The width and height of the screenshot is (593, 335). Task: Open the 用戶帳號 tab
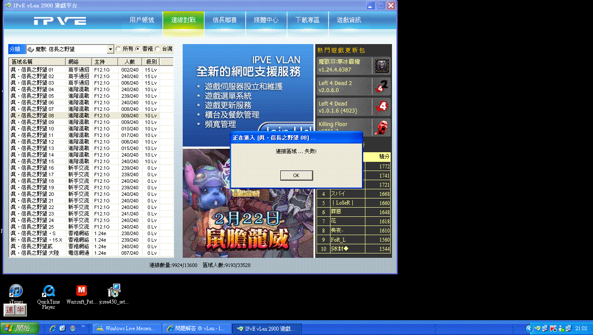142,20
